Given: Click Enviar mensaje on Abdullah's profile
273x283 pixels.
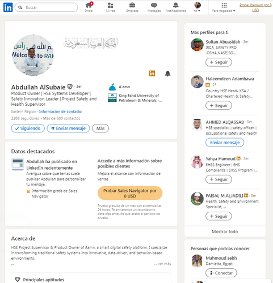Looking at the screenshot, I should [x=68, y=128].
